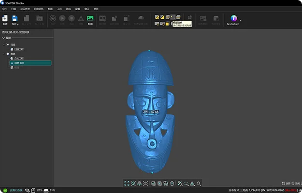Select the 网格工程 tree item
Viewport: 302px width, 193px height.
[x=19, y=63]
